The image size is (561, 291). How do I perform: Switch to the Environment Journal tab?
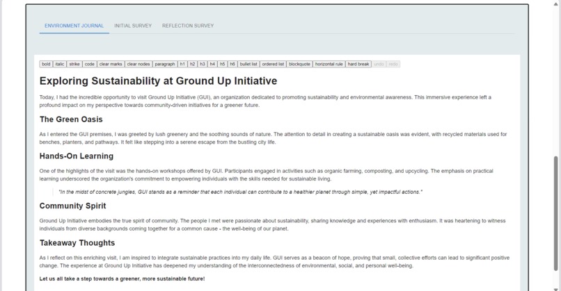click(x=74, y=26)
